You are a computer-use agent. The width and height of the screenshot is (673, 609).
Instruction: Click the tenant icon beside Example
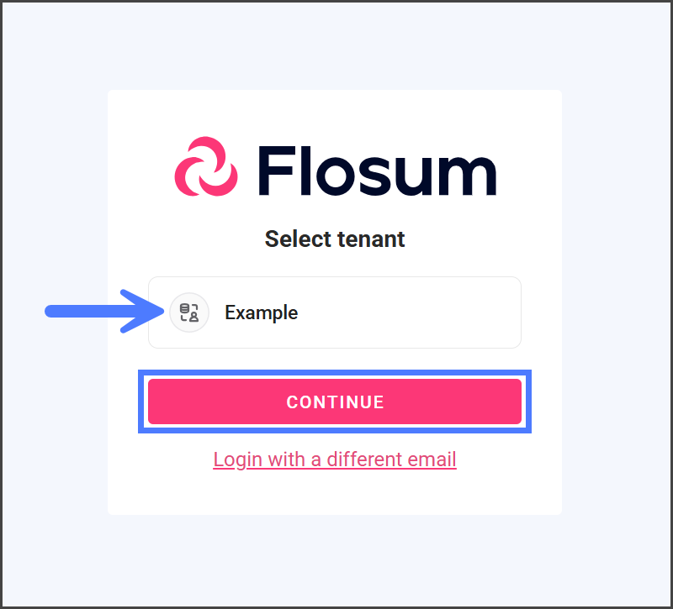(x=189, y=313)
